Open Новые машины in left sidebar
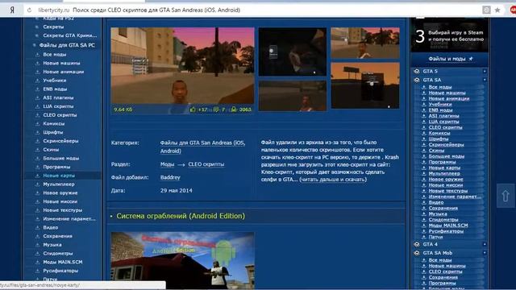This screenshot has width=516, height=290. click(61, 63)
